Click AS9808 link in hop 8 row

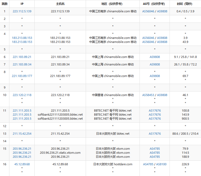[155, 76]
